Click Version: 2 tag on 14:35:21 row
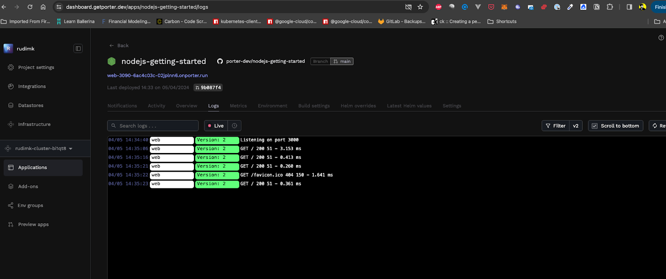This screenshot has height=279, width=666. 217,166
